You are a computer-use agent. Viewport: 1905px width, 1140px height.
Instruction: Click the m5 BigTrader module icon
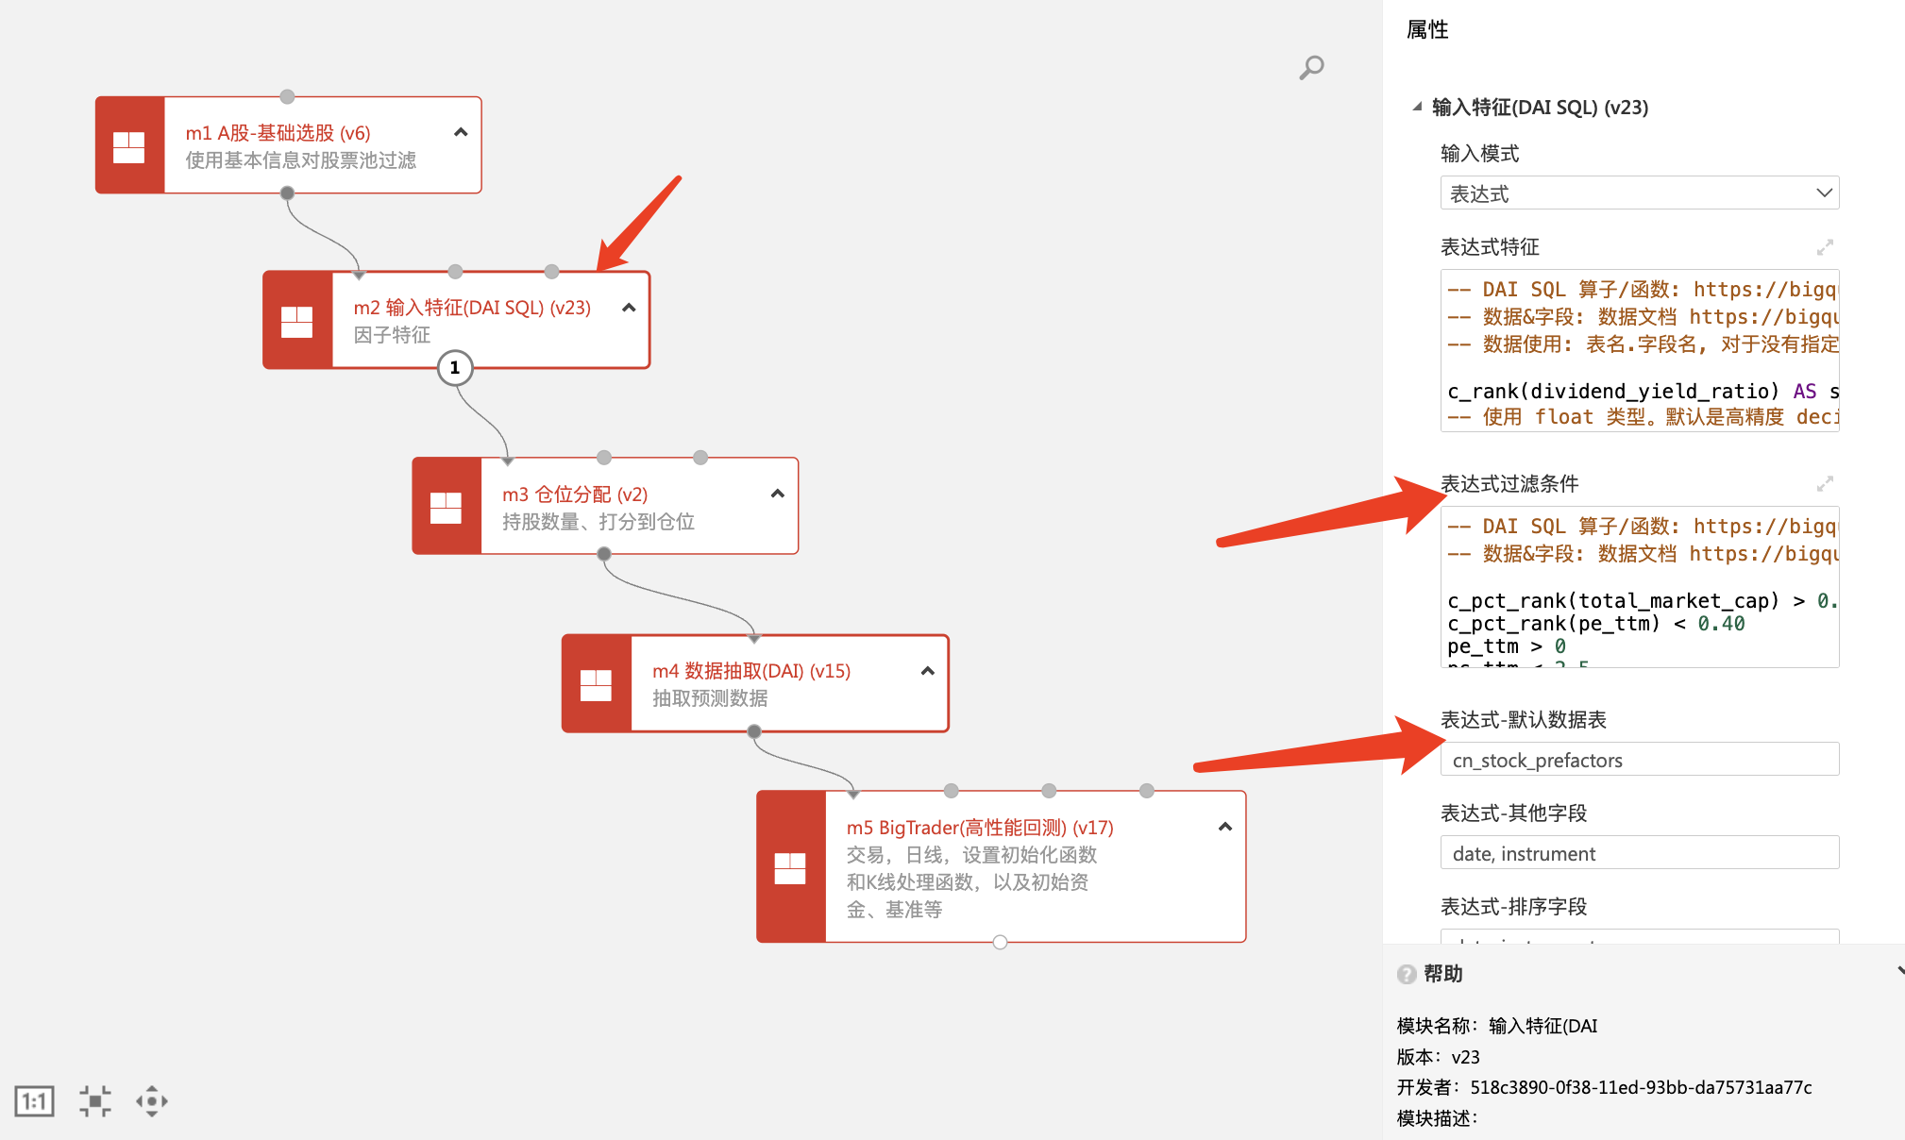(x=790, y=867)
